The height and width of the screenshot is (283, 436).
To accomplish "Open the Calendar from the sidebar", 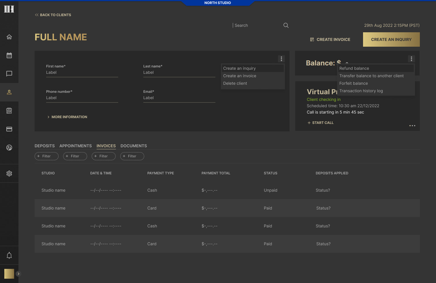I will click(x=9, y=55).
